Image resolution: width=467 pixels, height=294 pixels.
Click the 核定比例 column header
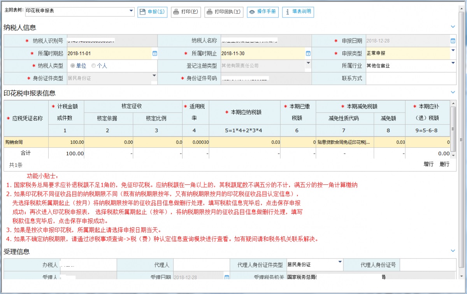[158, 119]
